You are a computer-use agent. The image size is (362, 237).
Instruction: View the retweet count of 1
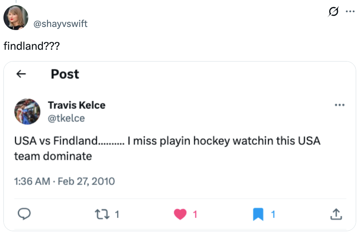[116, 214]
